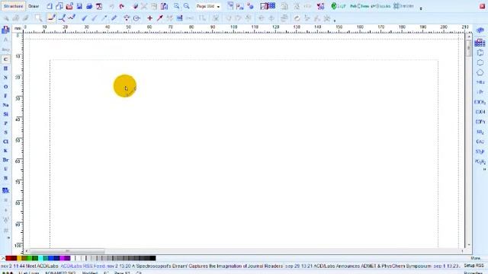
Task: Select the Delete eraser tool
Action: 136,6
